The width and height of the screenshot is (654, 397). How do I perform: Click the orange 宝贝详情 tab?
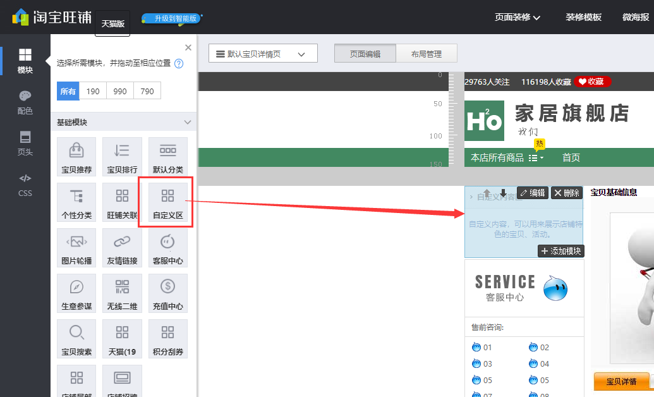[622, 381]
